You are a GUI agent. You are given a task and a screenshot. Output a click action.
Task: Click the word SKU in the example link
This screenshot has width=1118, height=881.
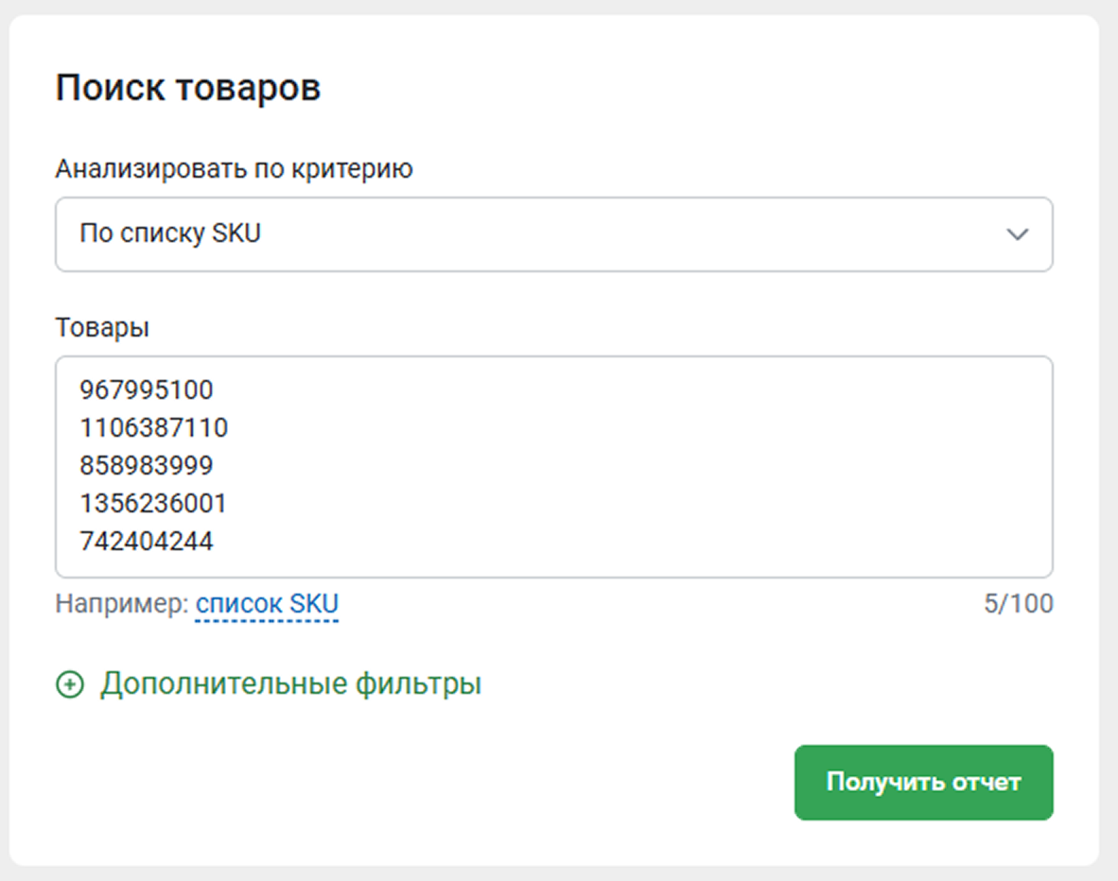coord(314,604)
